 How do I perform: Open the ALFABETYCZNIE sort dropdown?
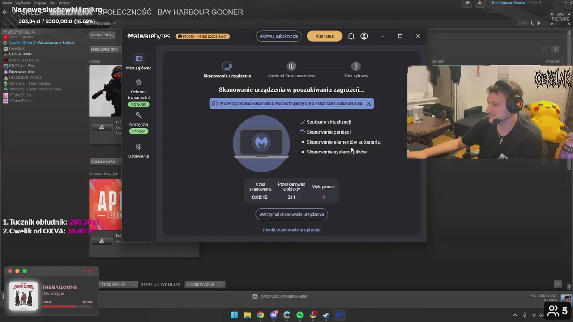point(205,284)
